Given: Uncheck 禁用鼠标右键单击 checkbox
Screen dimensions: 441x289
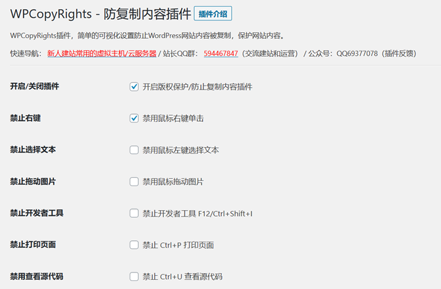Looking at the screenshot, I should (x=134, y=118).
